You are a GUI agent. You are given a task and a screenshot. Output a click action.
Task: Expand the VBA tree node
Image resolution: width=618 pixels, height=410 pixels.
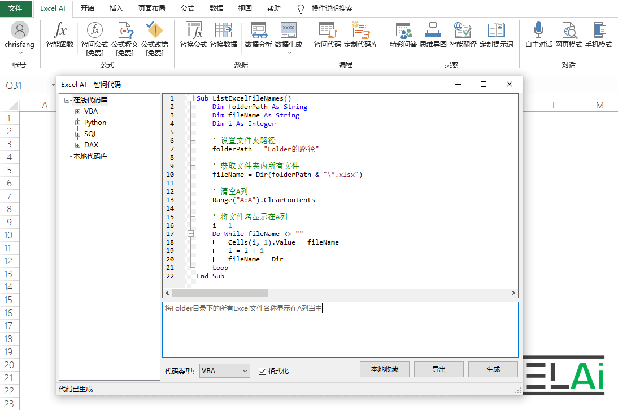77,111
